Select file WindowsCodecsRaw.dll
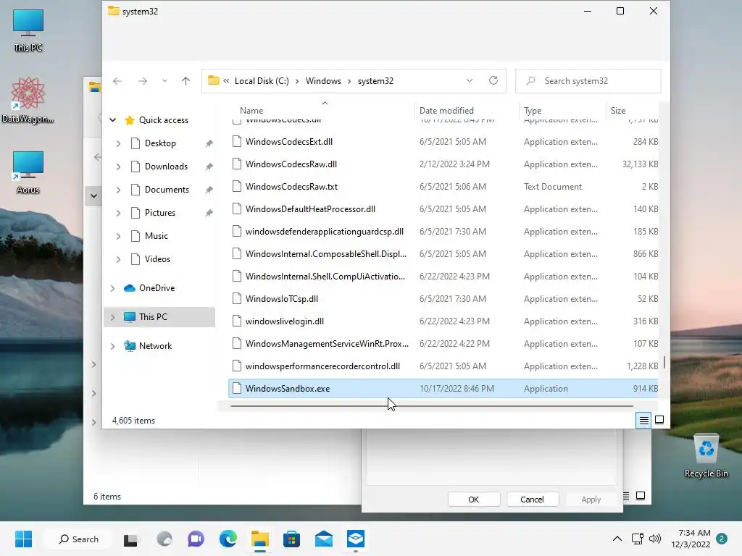This screenshot has width=742, height=556. click(x=291, y=164)
